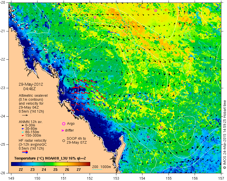This screenshot has width=227, height=181.
Task: Click the '80-150m' depth label
Action: pyautogui.click(x=32, y=132)
